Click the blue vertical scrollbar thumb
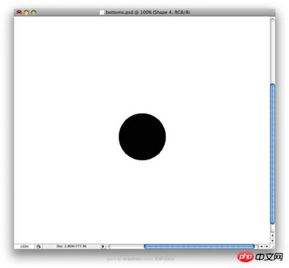The width and height of the screenshot is (289, 268). tap(273, 154)
